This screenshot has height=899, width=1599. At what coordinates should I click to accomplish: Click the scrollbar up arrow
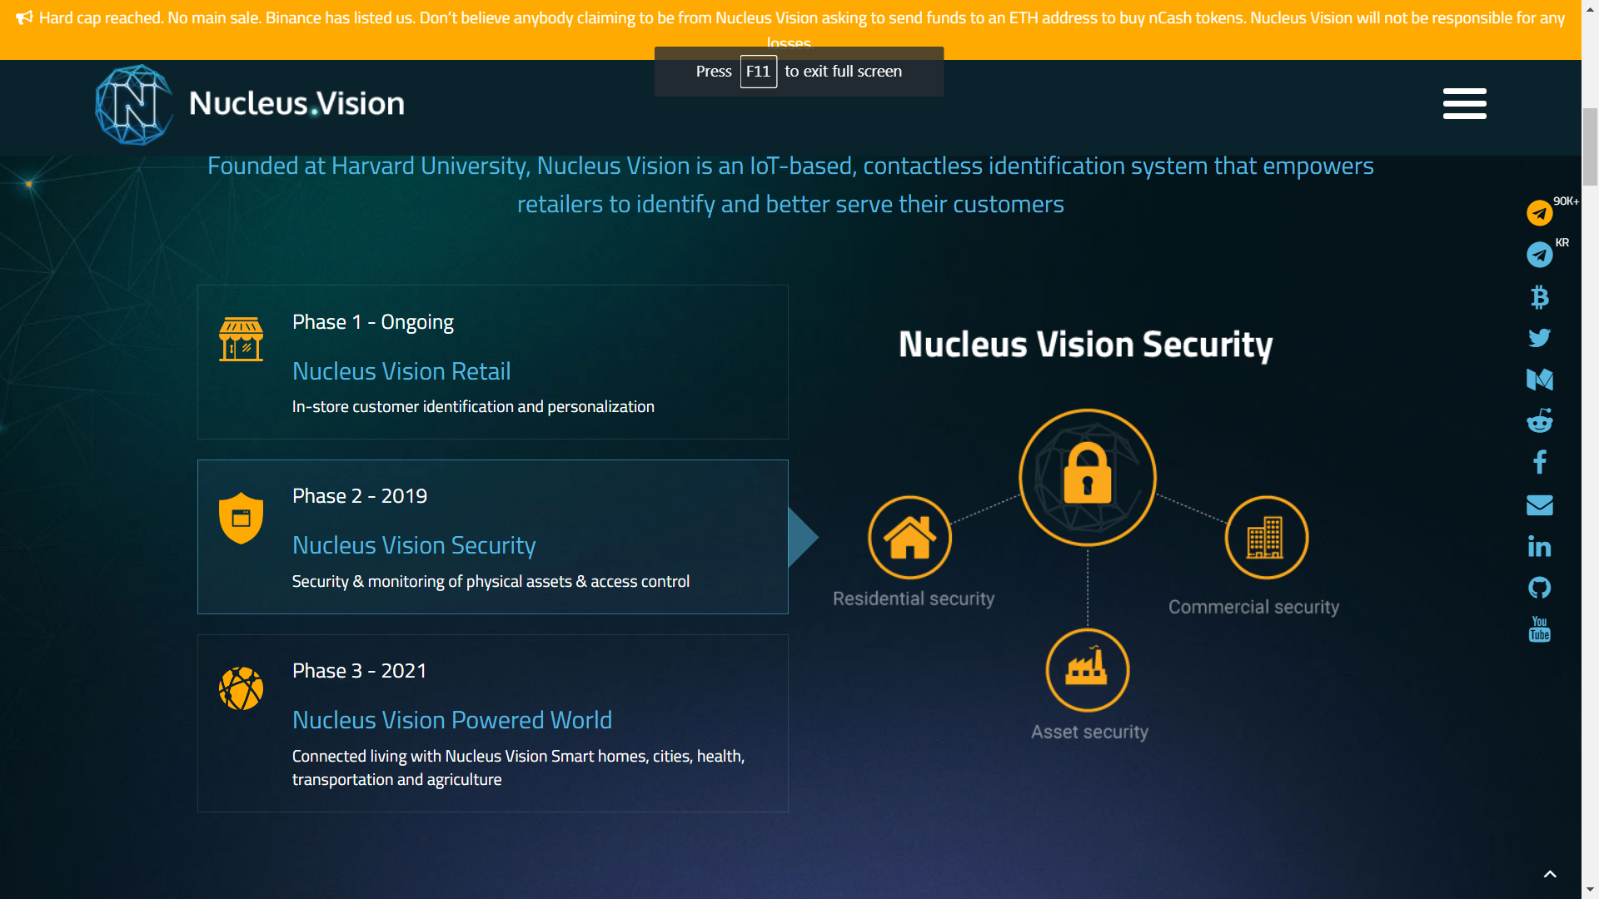[1590, 7]
